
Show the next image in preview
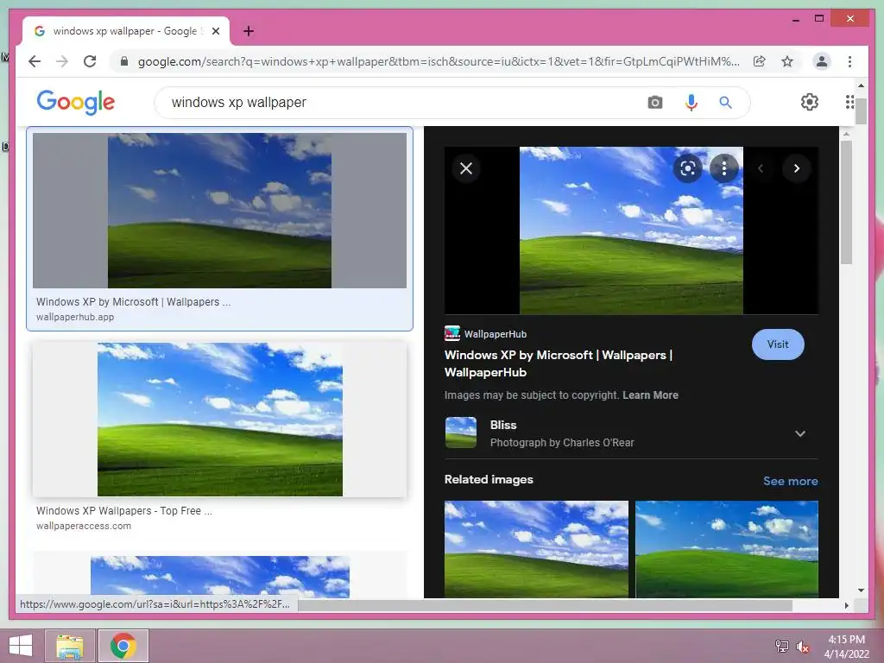796,168
